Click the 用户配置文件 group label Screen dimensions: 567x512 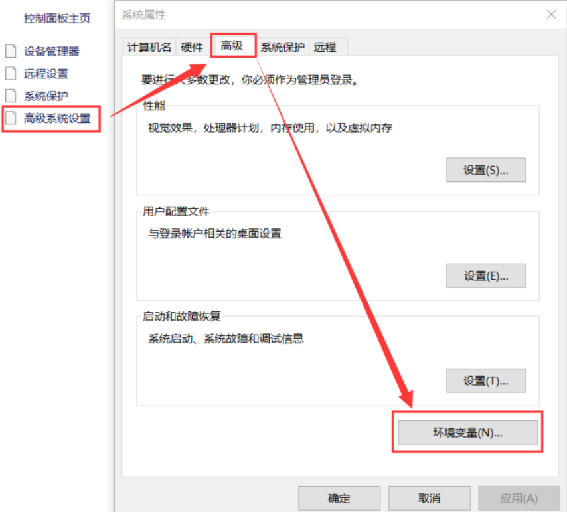[176, 212]
